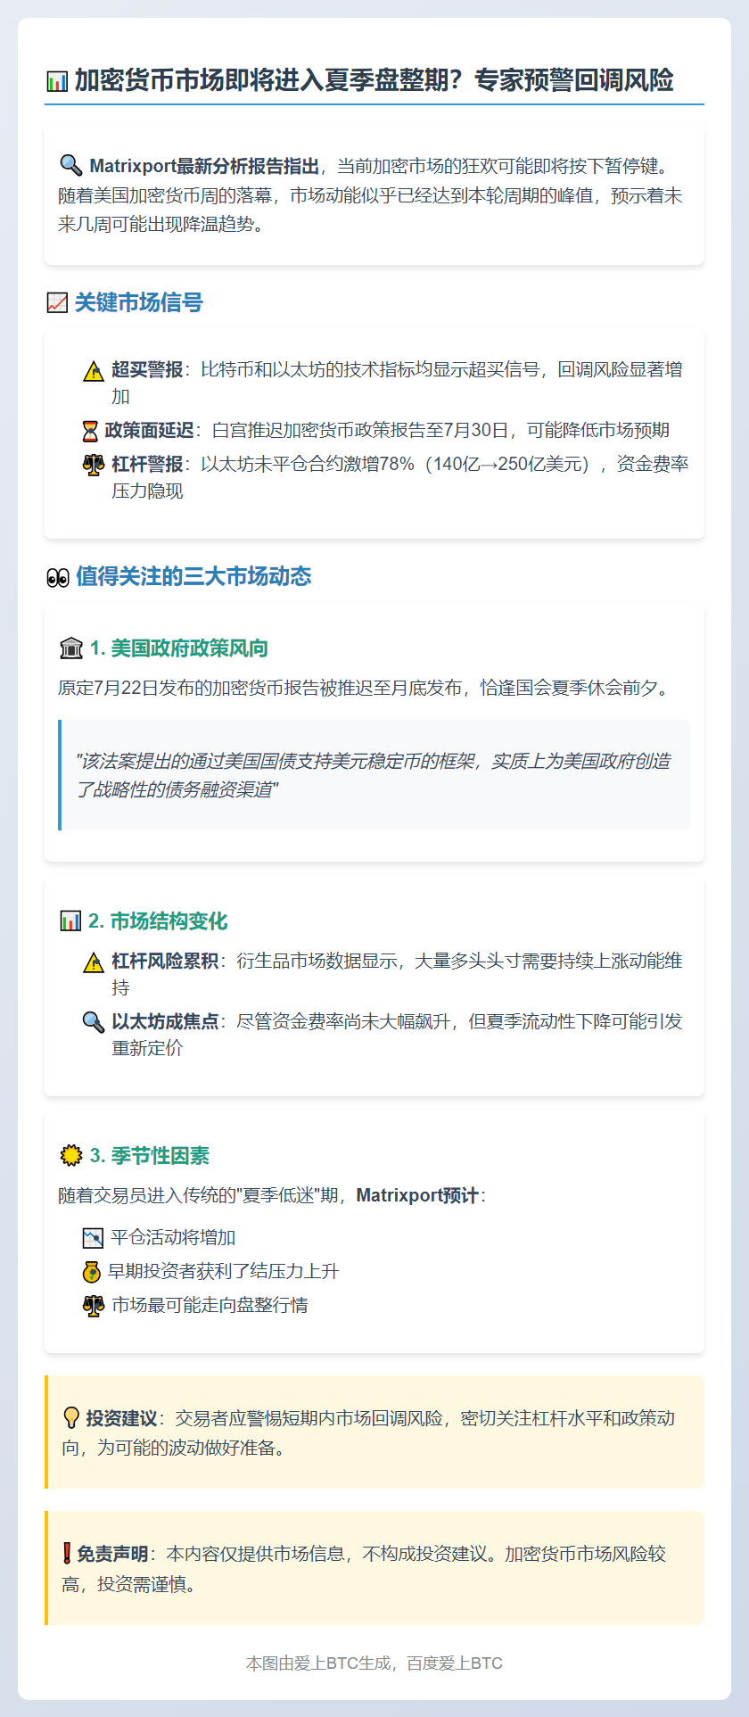The image size is (749, 1717).
Task: Click the bank building icon beside 美国政府政策风向
Action: (x=70, y=648)
